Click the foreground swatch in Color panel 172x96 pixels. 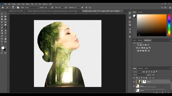(x=134, y=16)
